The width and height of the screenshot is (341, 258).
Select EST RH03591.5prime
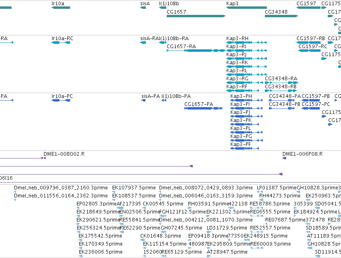pyautogui.click(x=190, y=208)
